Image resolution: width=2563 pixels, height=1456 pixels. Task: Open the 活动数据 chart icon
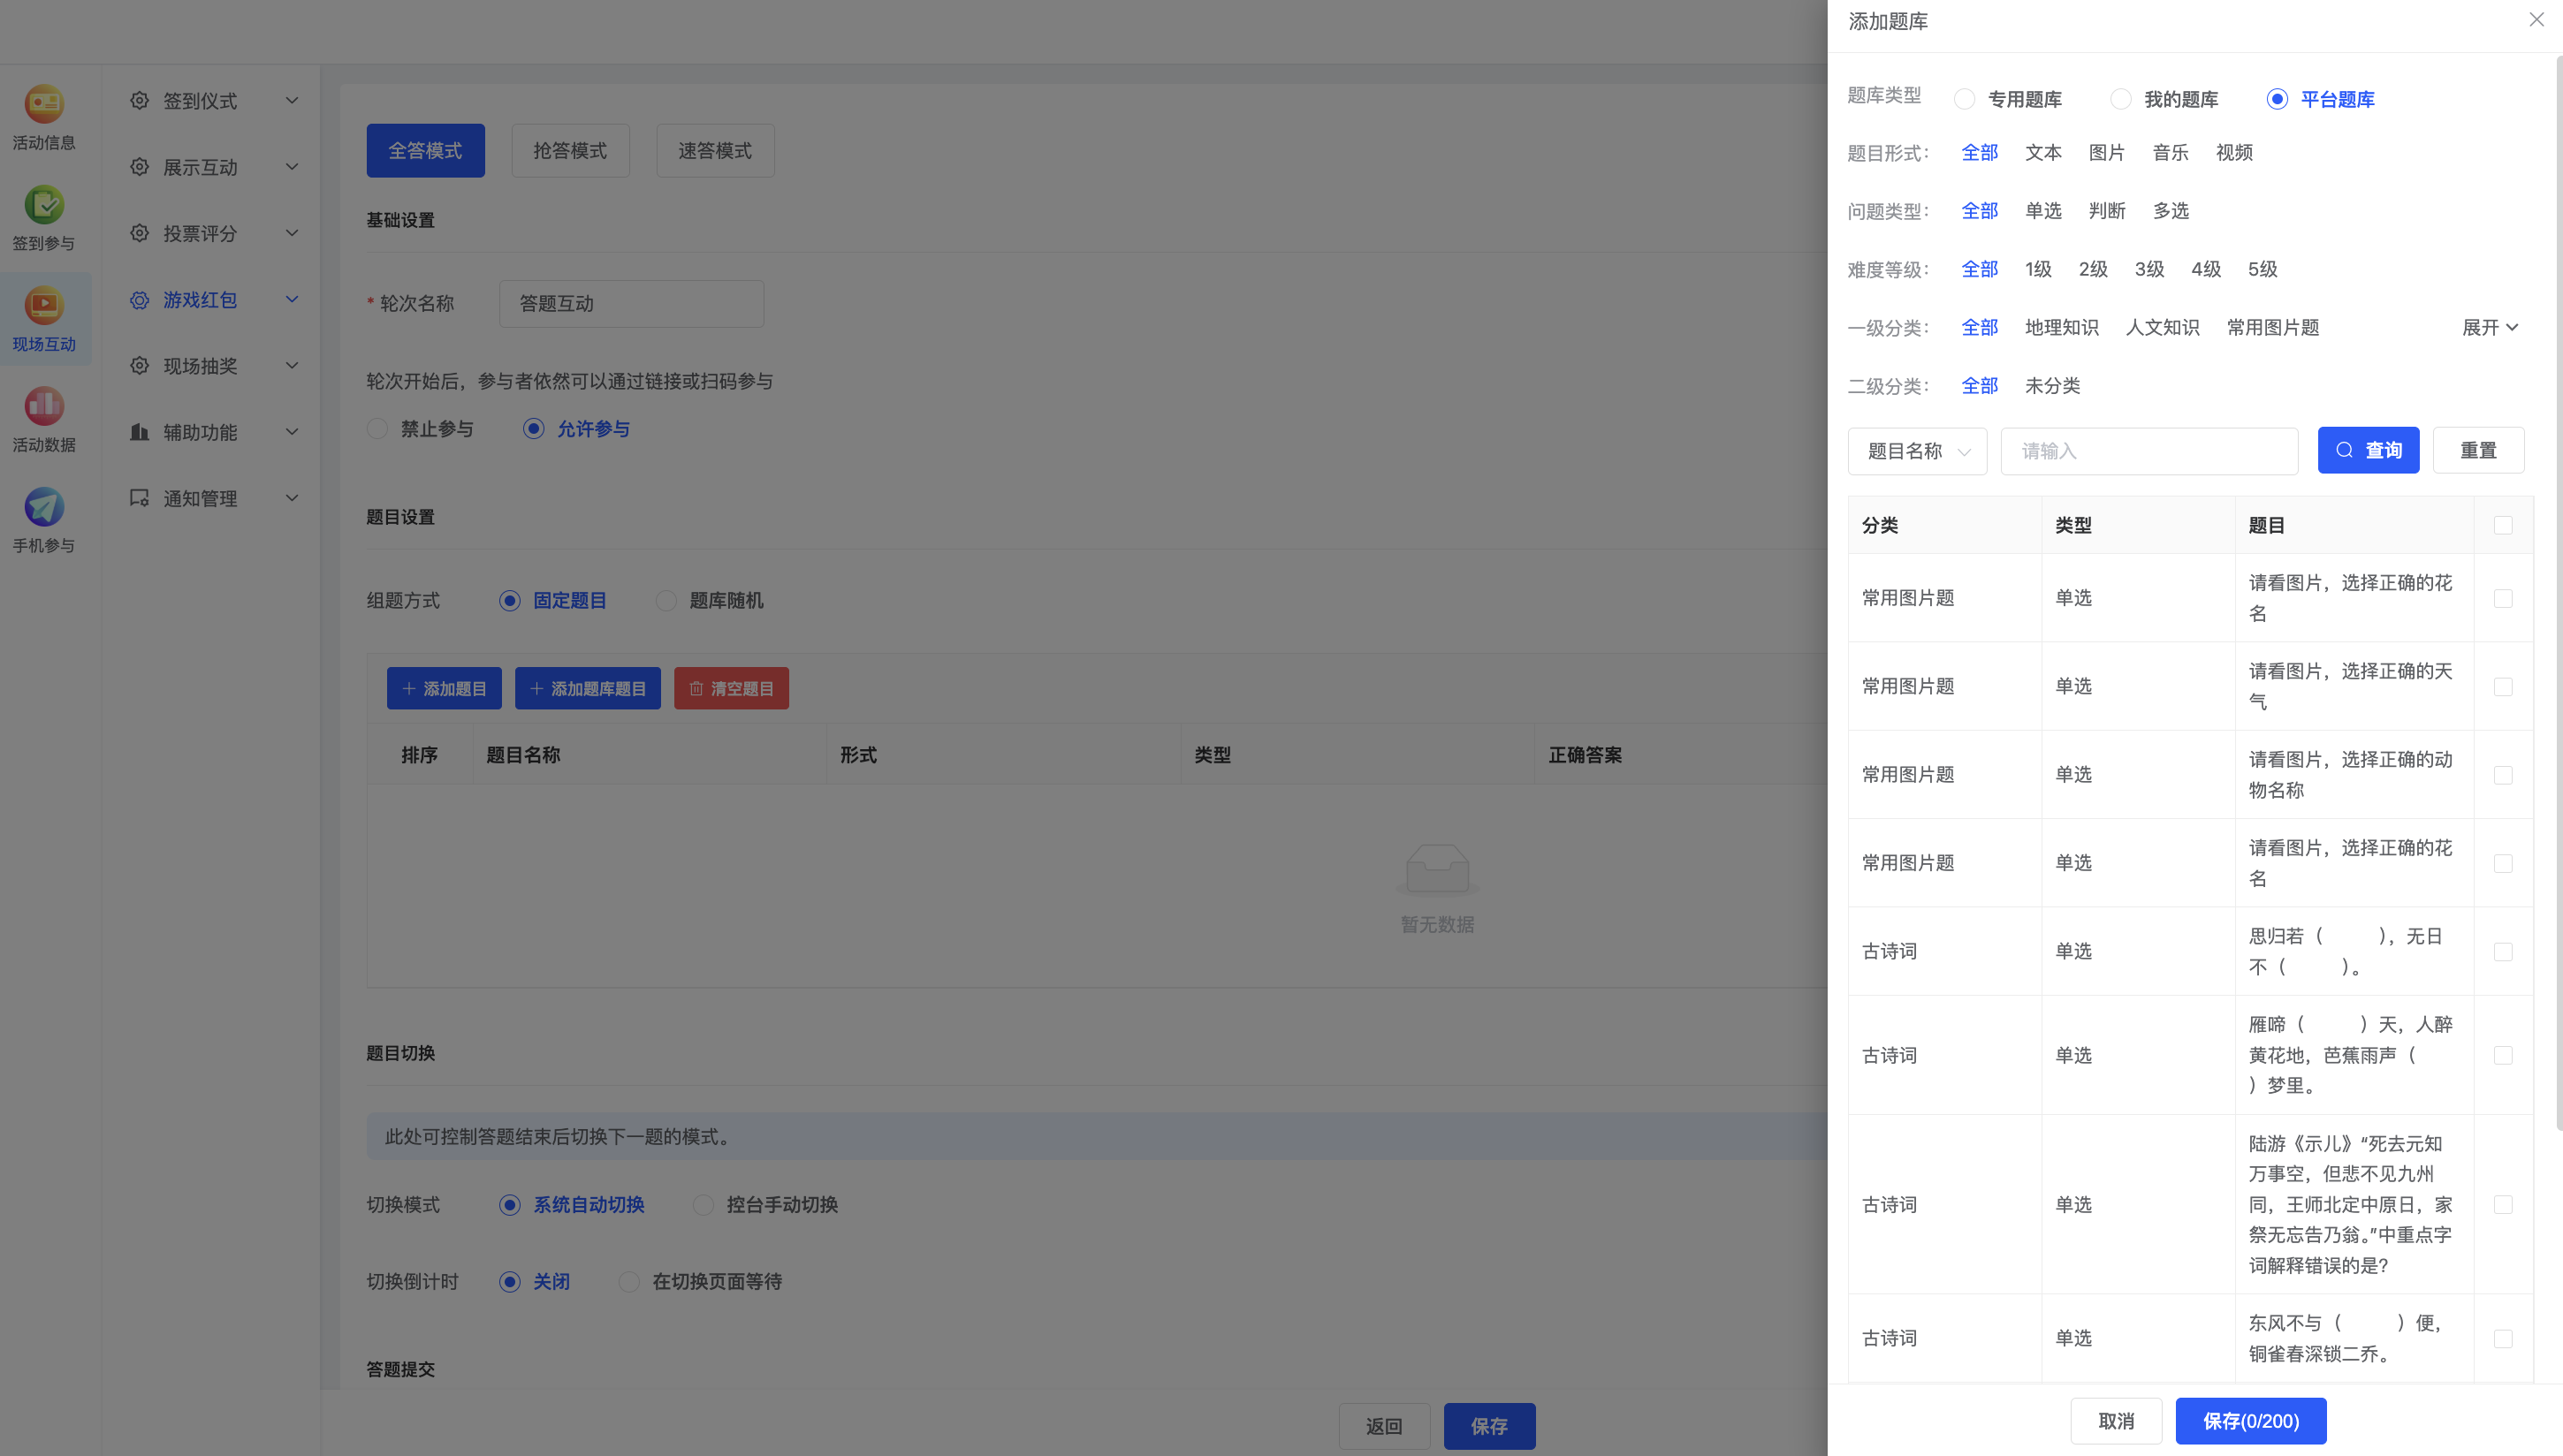click(44, 406)
